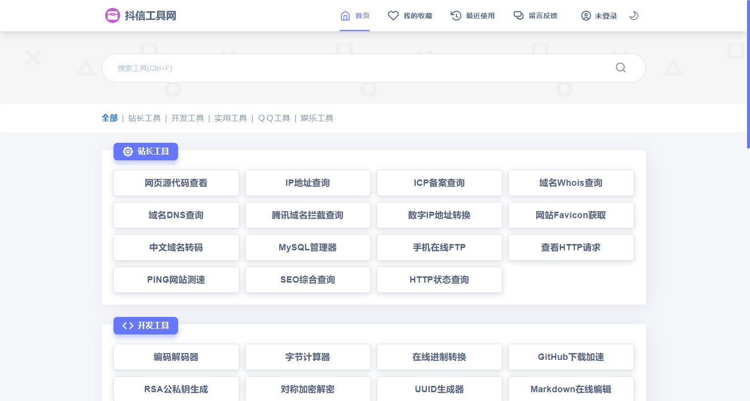Click the chat bubble icon for 留言反馈

519,16
